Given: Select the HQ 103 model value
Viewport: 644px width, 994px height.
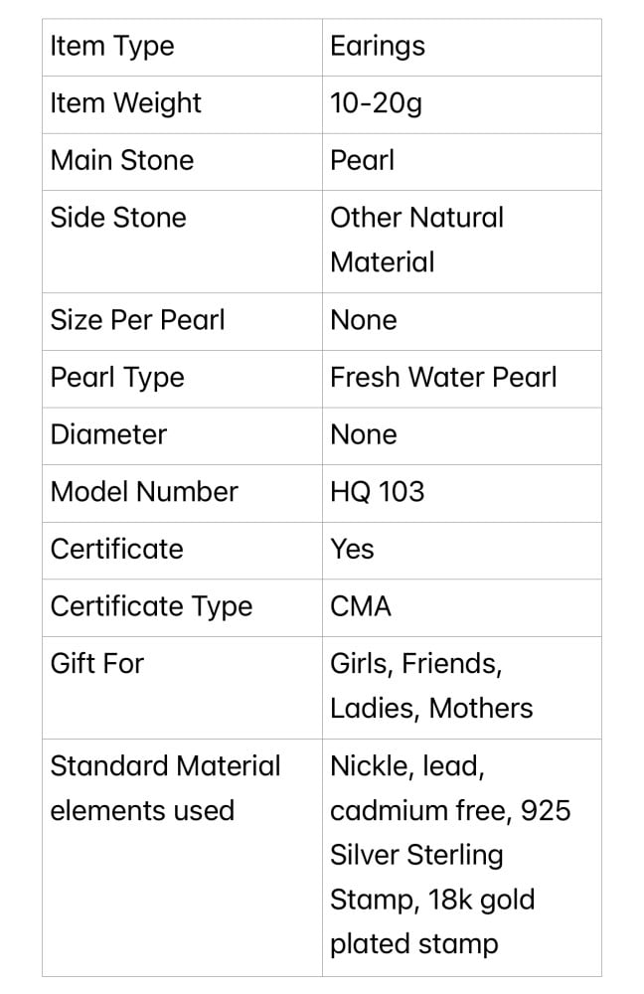Looking at the screenshot, I should 378,492.
